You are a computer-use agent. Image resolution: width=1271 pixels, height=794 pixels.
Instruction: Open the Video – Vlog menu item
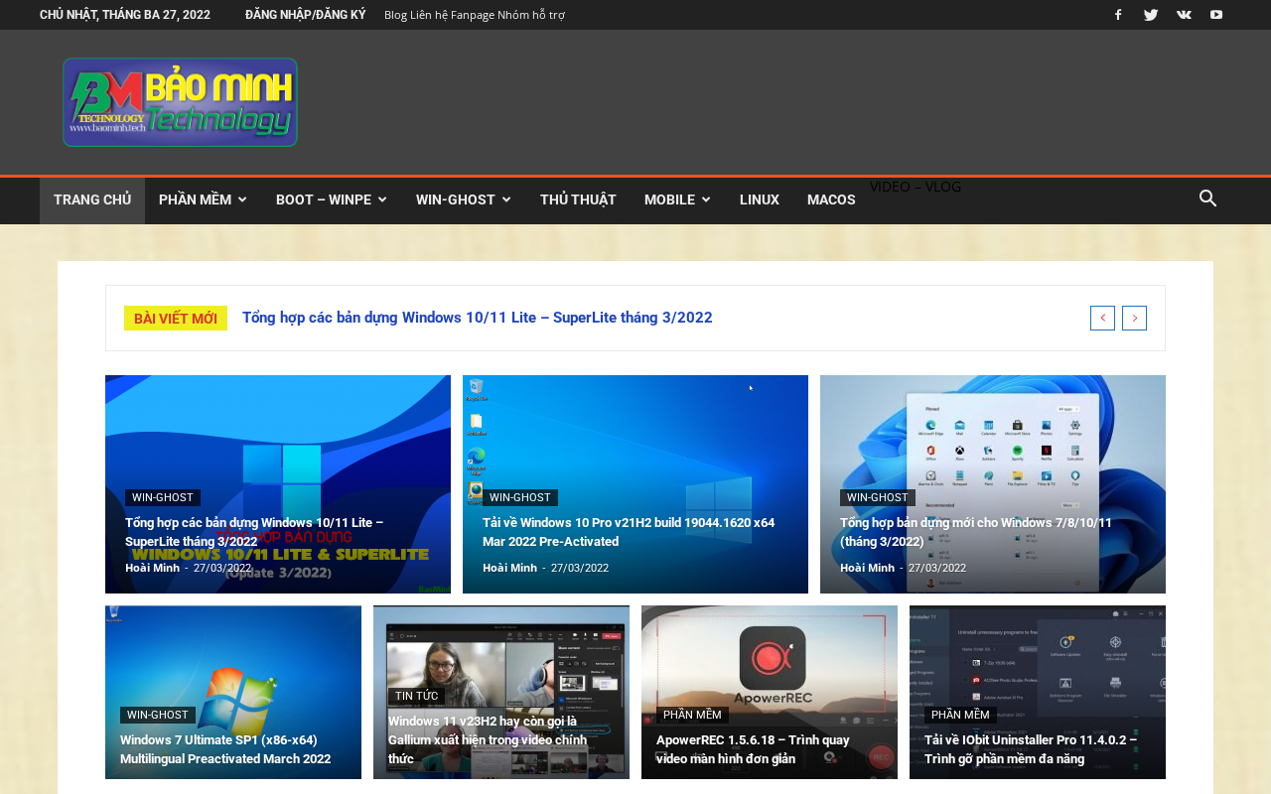916,187
